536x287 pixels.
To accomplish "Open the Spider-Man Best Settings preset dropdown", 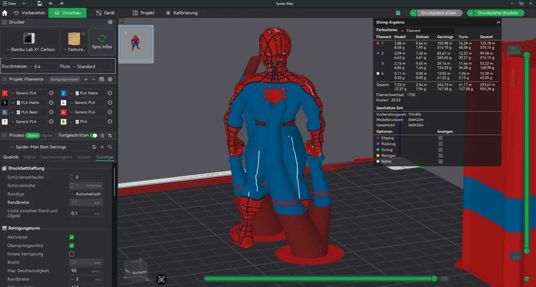I will pyautogui.click(x=49, y=147).
